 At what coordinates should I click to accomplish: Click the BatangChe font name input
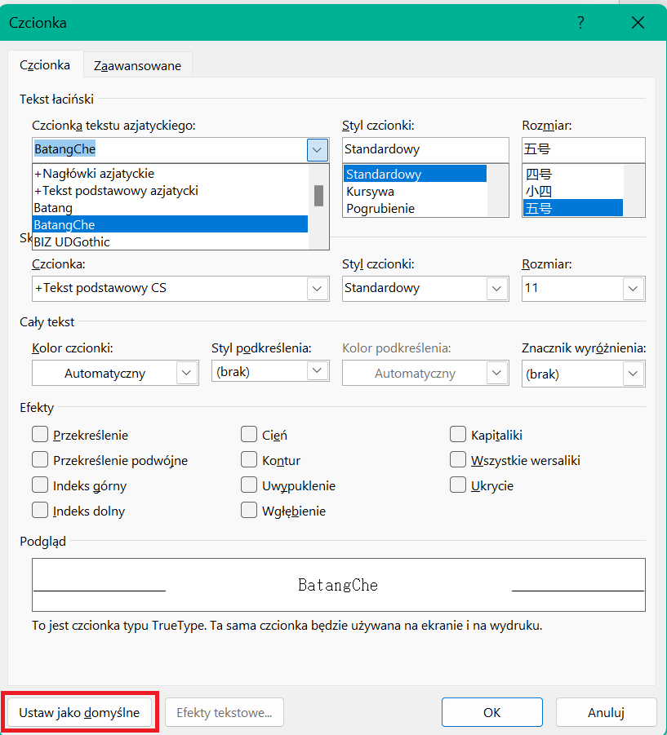pyautogui.click(x=169, y=149)
